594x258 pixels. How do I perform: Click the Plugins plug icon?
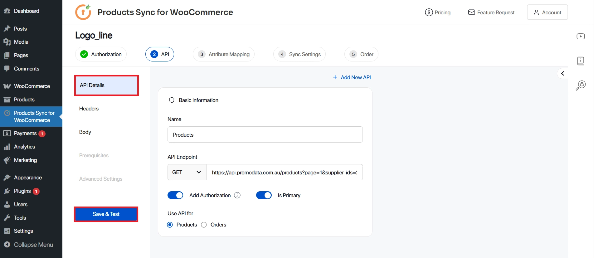7,191
